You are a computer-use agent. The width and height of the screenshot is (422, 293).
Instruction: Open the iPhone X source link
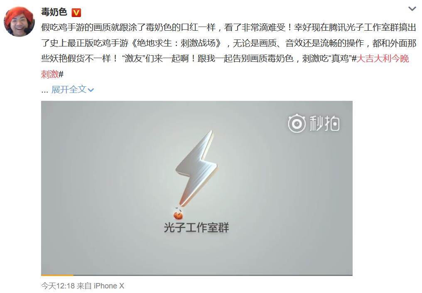[109, 286]
